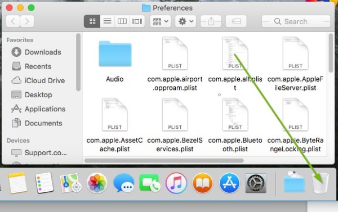Open Messages from the Dock

pos(123,183)
